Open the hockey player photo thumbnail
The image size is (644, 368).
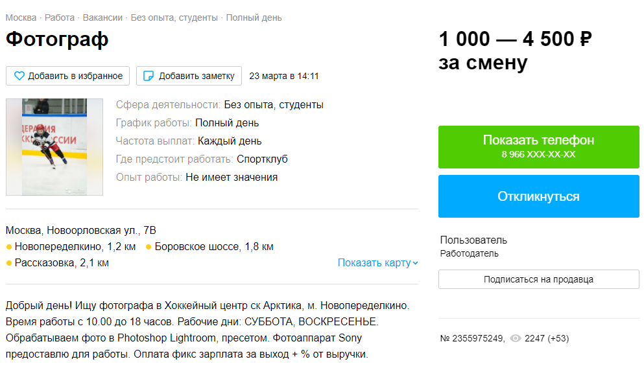tap(54, 147)
